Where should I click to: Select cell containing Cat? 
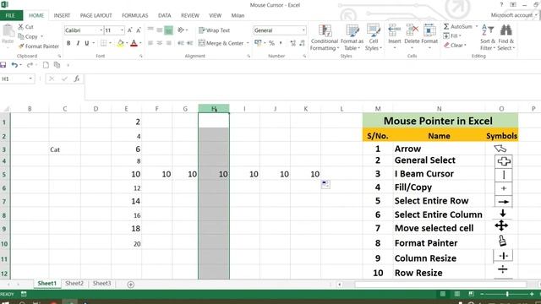[64, 149]
